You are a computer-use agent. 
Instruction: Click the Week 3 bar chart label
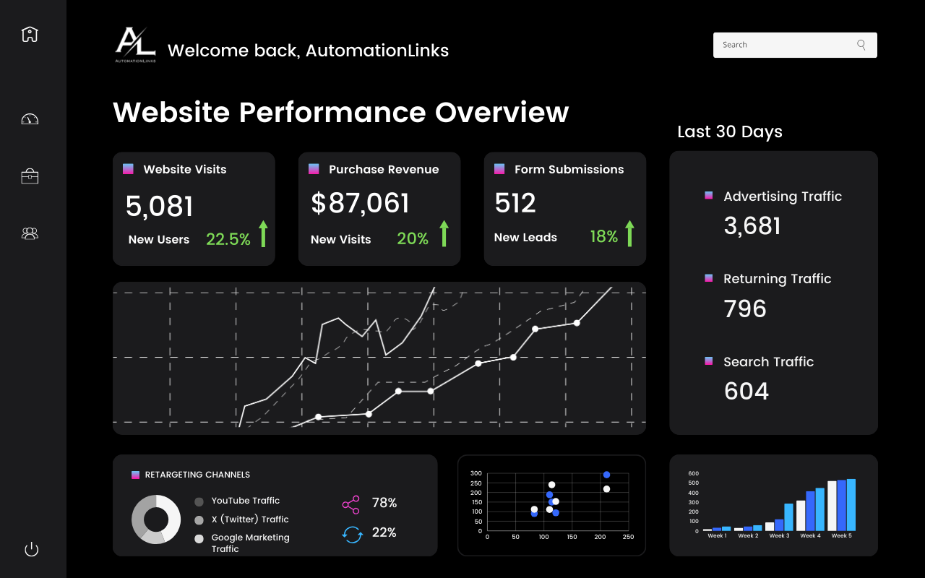coord(779,536)
